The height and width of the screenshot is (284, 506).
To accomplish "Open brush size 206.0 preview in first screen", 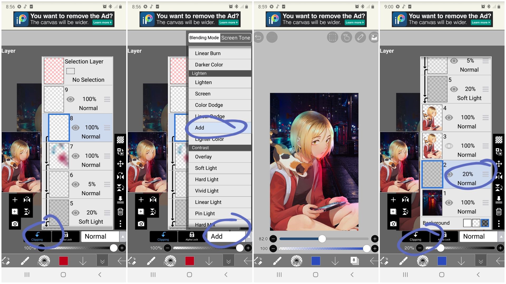I will [x=44, y=261].
